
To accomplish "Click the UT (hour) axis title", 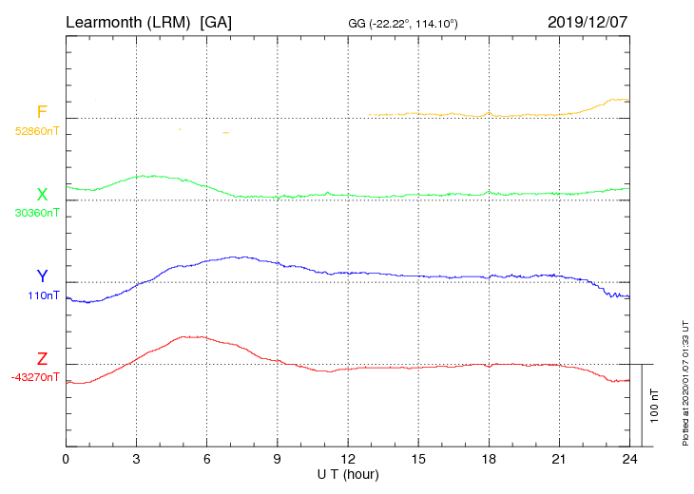I will 348,475.
